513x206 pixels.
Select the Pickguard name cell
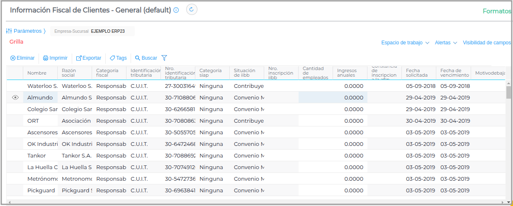40,190
